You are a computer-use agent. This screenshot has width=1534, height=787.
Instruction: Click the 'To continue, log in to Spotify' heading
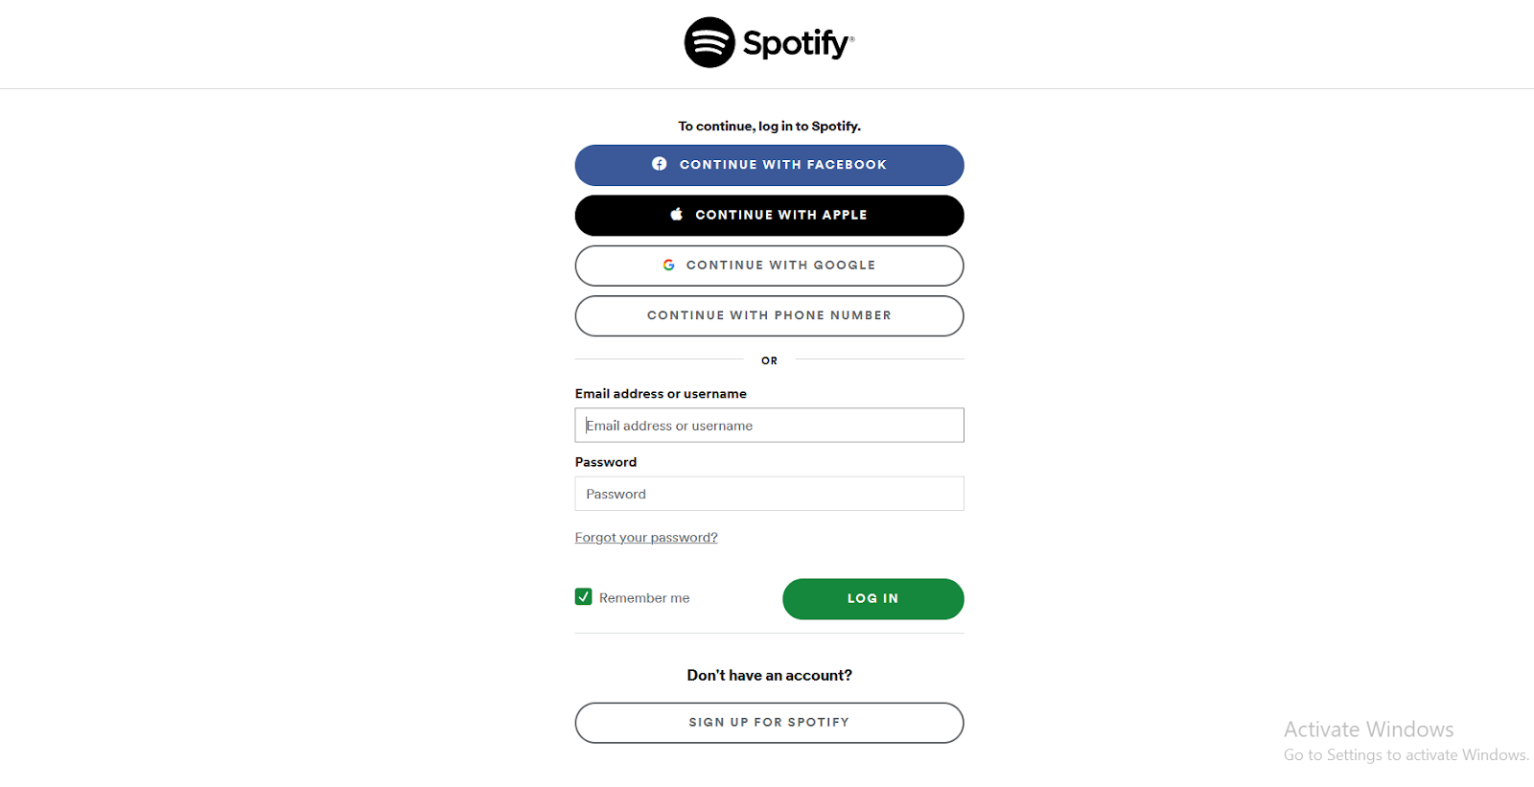(x=769, y=126)
